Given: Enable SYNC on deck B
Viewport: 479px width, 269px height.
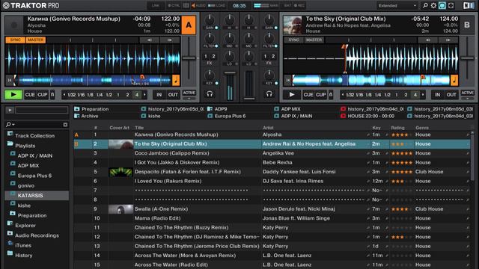Looking at the screenshot, I should [293, 40].
